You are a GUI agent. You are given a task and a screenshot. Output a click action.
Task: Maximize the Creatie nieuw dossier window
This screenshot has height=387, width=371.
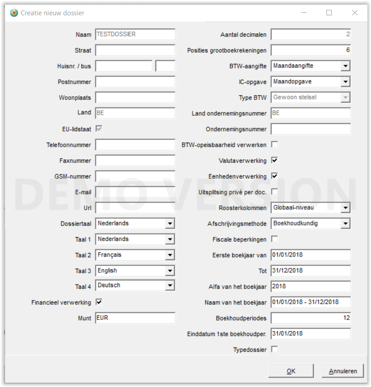coord(329,13)
